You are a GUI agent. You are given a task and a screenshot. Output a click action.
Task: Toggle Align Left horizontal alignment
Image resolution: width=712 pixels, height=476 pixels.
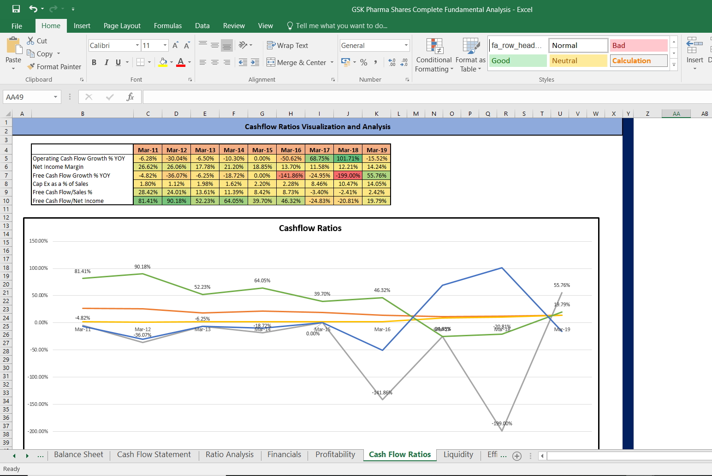pos(203,62)
